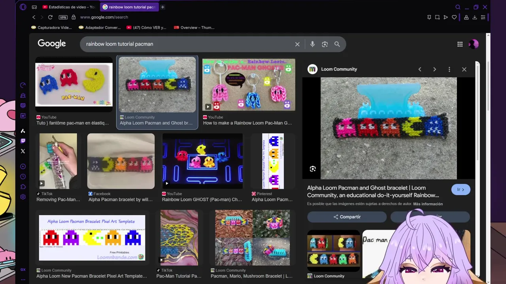Click the Google search box with query text
Viewport: 506px width, 284px height.
[x=188, y=44]
